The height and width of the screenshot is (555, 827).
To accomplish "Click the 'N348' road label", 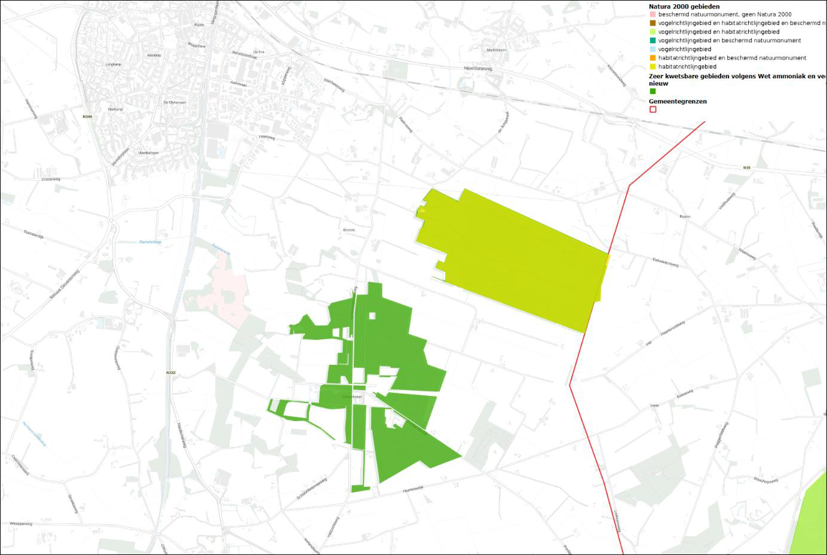I will tap(88, 117).
